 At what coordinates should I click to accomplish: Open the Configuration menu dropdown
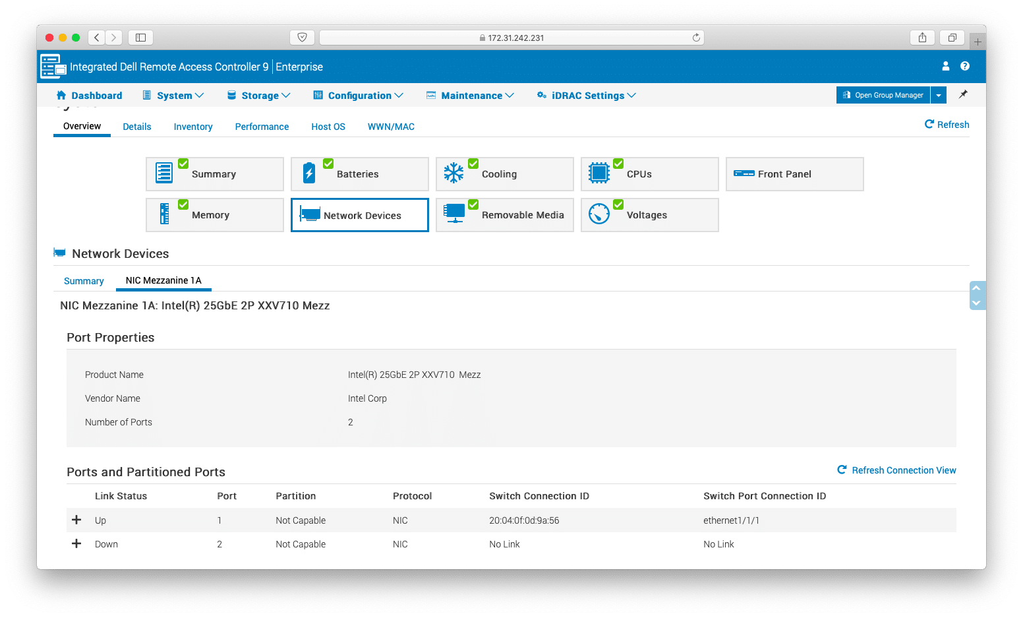pyautogui.click(x=359, y=96)
